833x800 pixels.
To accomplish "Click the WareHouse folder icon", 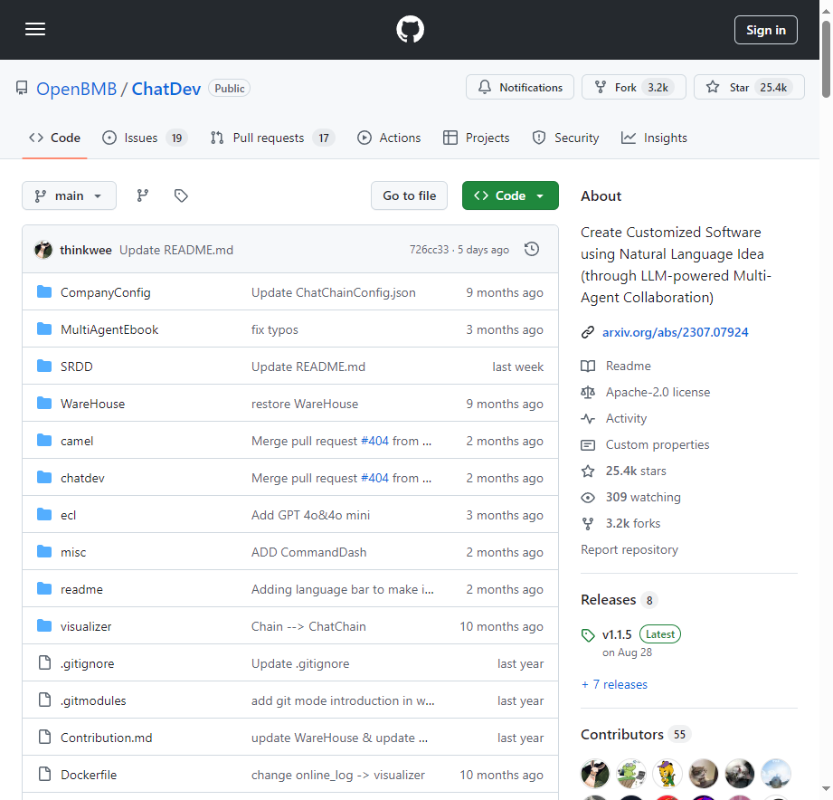I will pyautogui.click(x=44, y=404).
